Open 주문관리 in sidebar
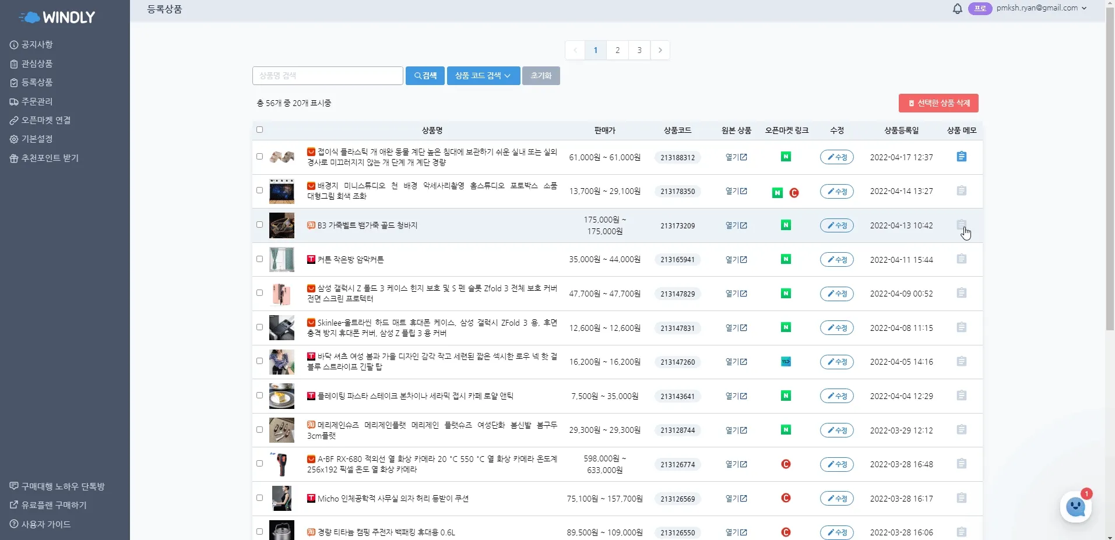 pyautogui.click(x=31, y=101)
